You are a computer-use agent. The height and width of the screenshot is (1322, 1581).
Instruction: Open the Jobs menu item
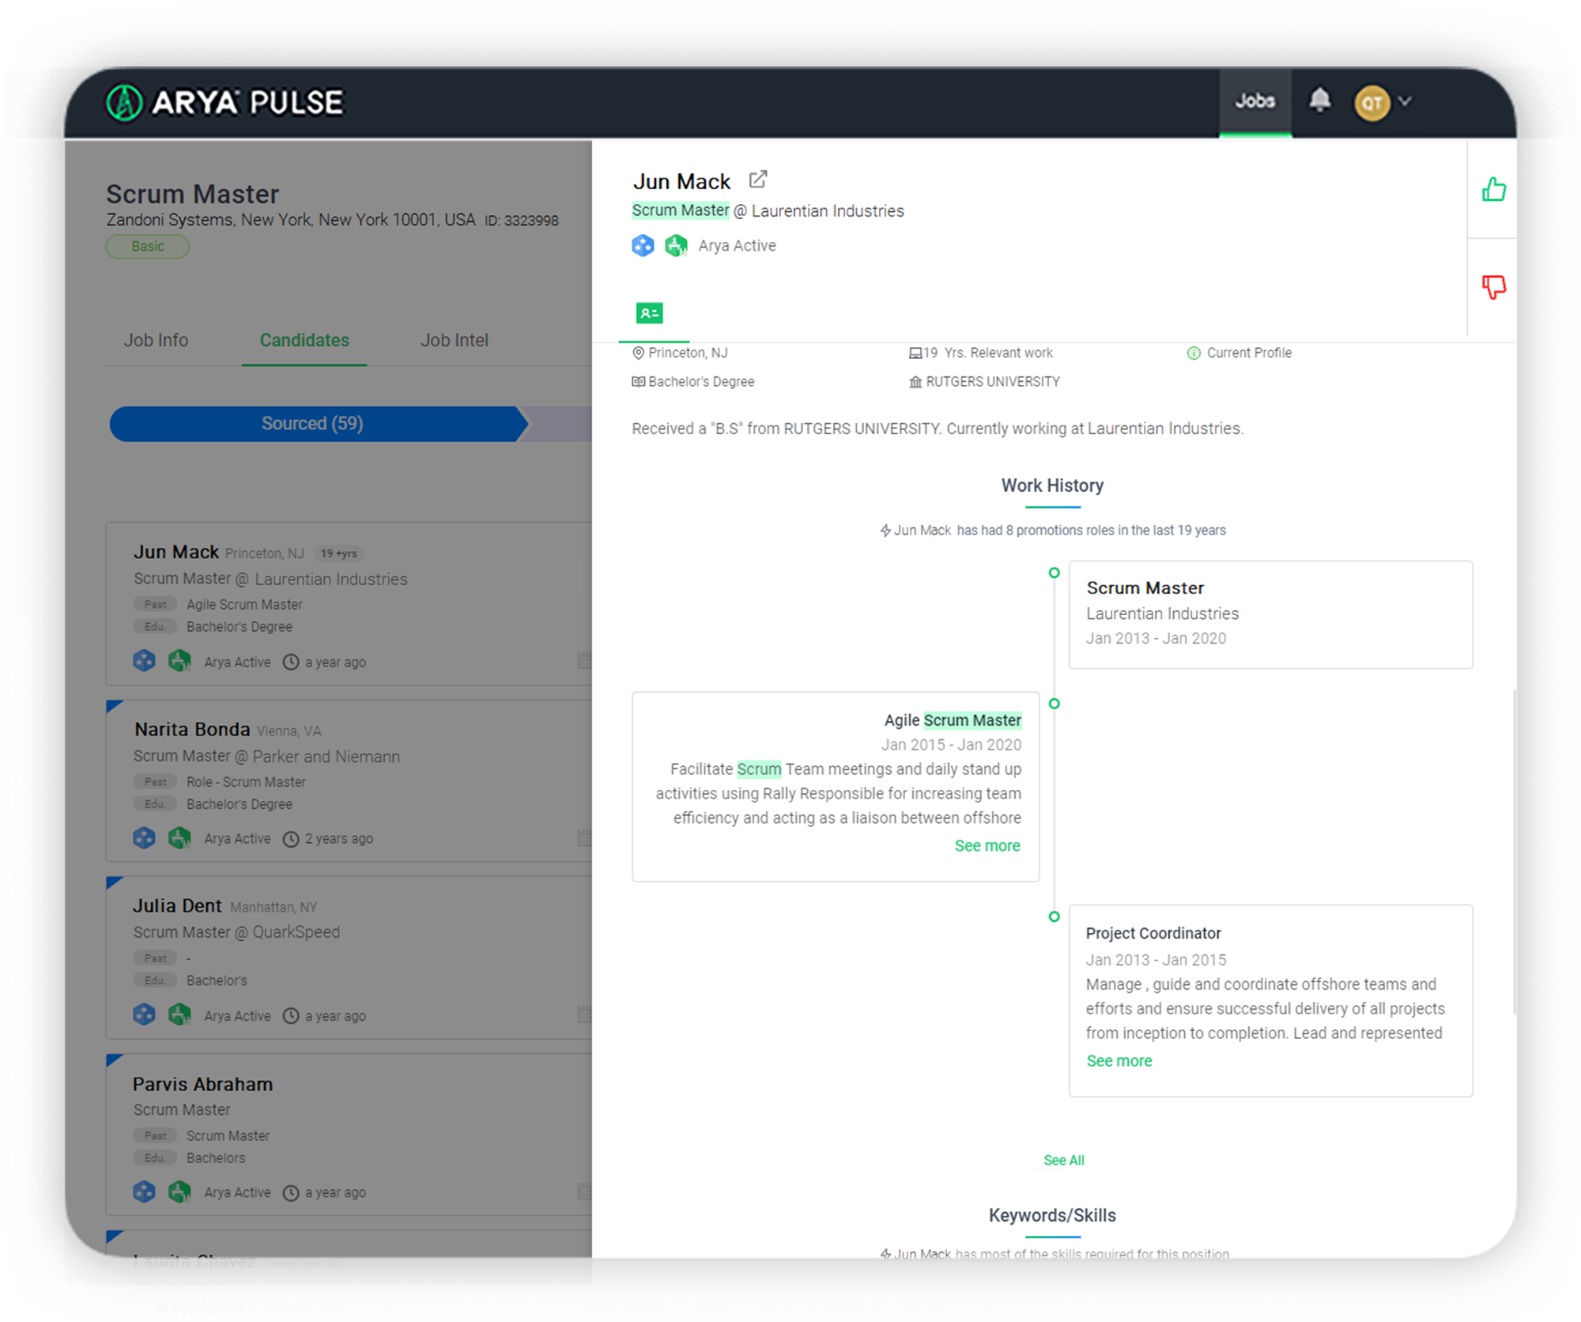click(x=1255, y=101)
